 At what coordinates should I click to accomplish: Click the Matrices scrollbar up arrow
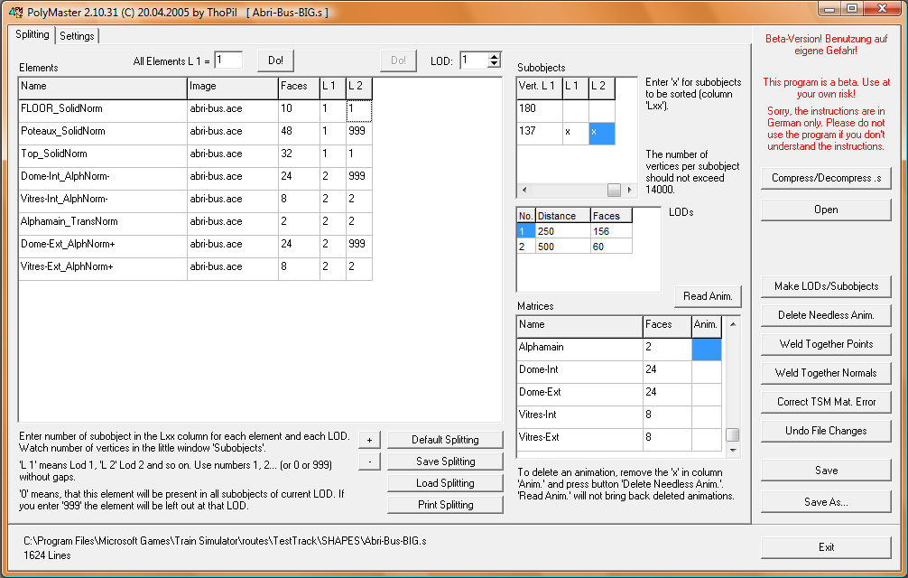point(733,324)
